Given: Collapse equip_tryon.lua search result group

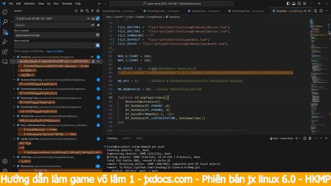Looking at the screenshot, I should coord(14,139).
